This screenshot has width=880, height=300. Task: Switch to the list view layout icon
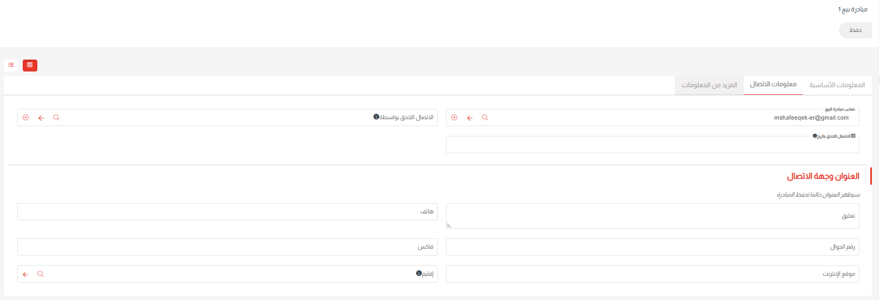[x=11, y=65]
